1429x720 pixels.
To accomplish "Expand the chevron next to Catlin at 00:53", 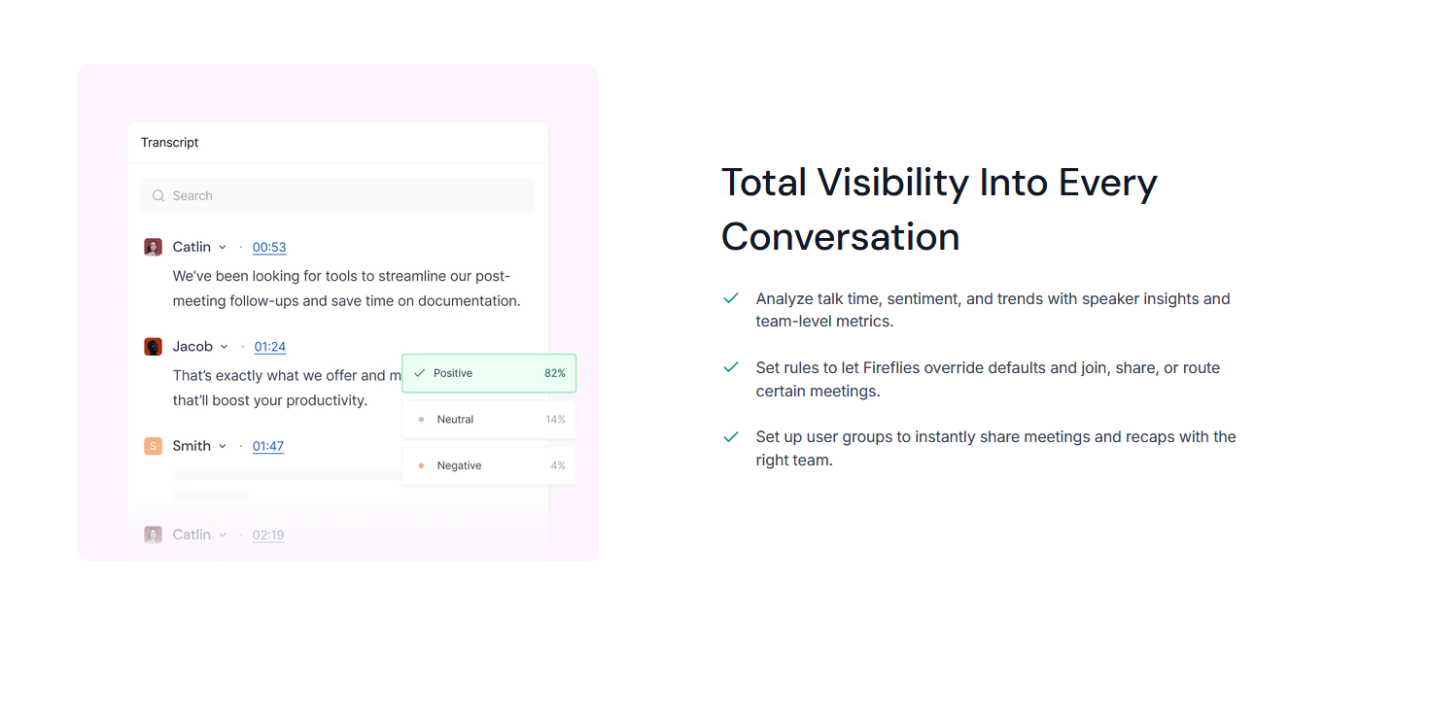I will [x=223, y=248].
